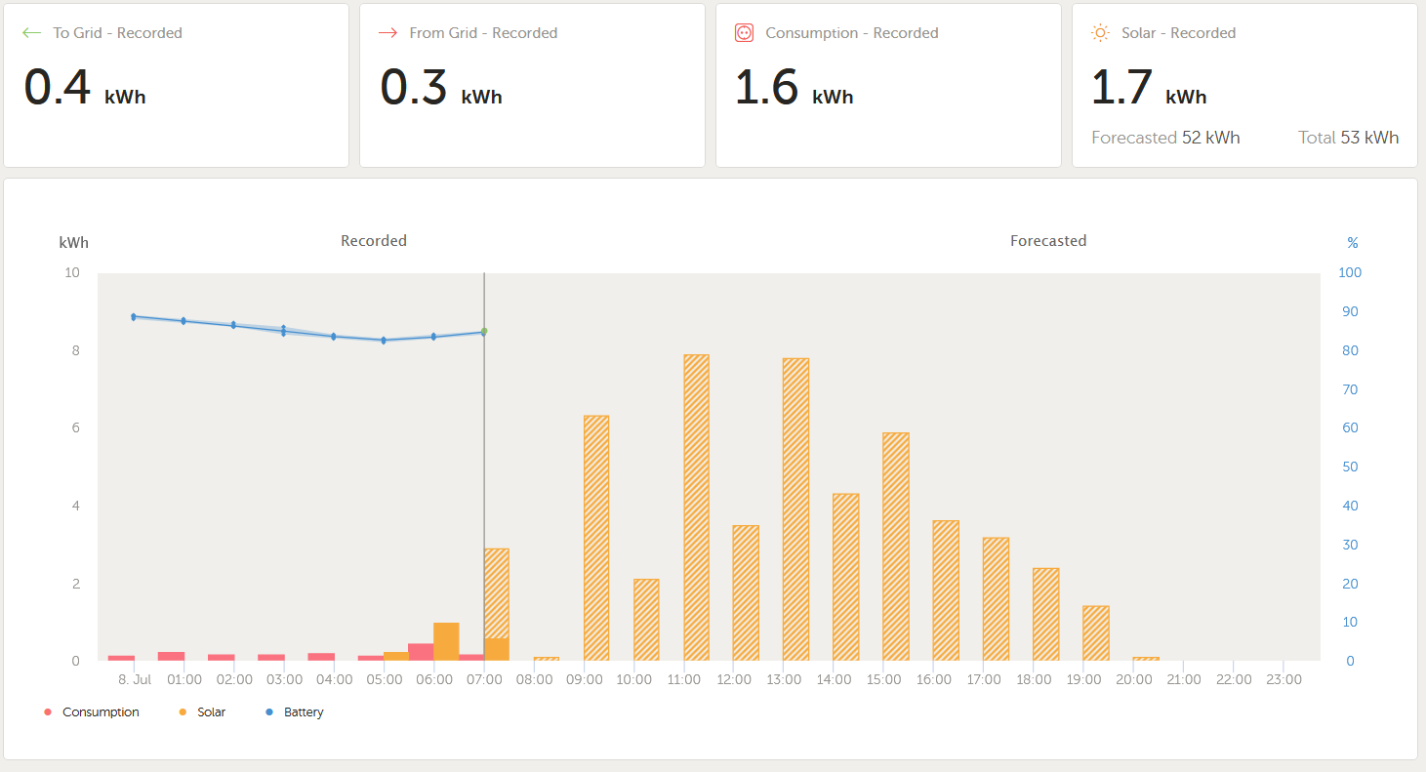The image size is (1426, 772).
Task: Click the 17:00 forecasted solar bar
Action: pos(996,599)
